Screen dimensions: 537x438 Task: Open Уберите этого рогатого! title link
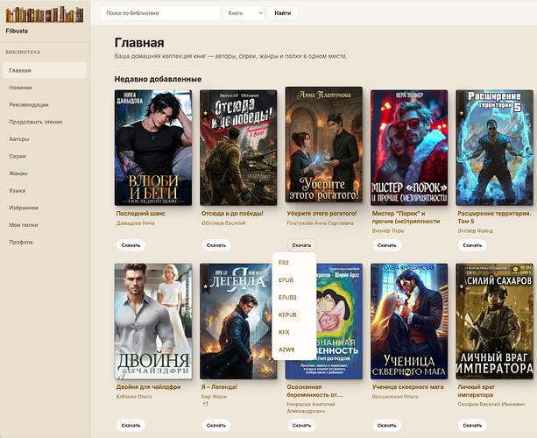click(321, 214)
